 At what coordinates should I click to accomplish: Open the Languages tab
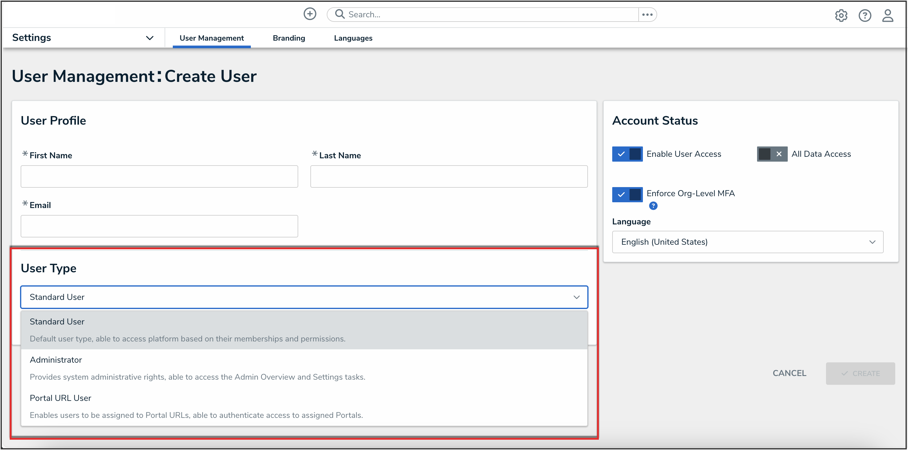[x=353, y=38]
